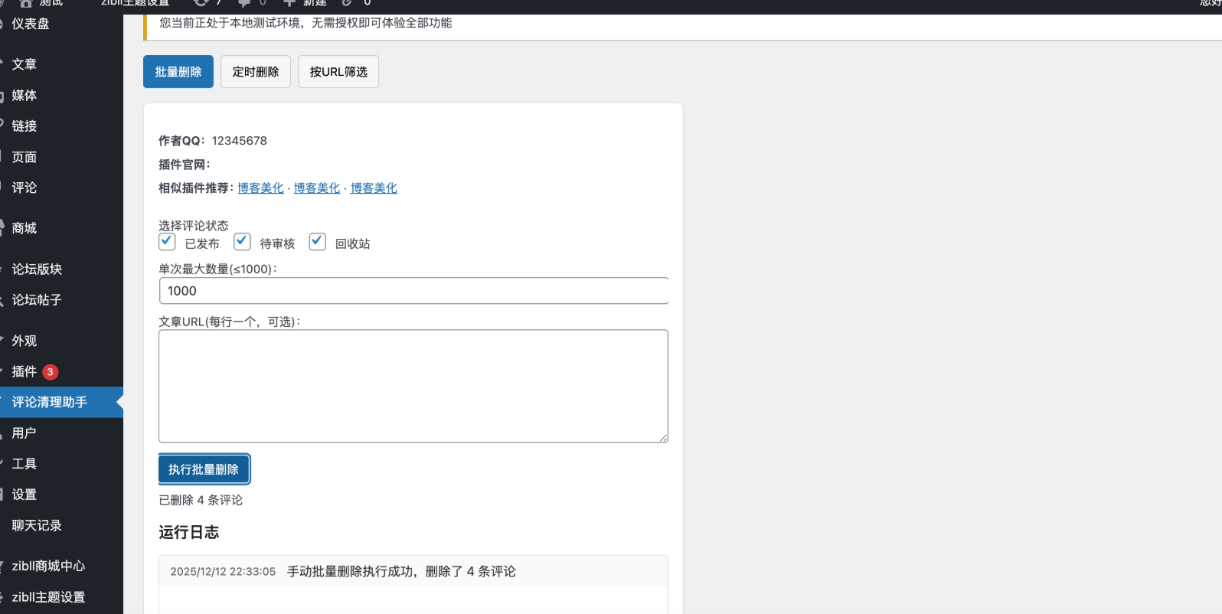Open the 论坛版块 sidebar menu
Image resolution: width=1222 pixels, height=614 pixels.
pos(61,269)
